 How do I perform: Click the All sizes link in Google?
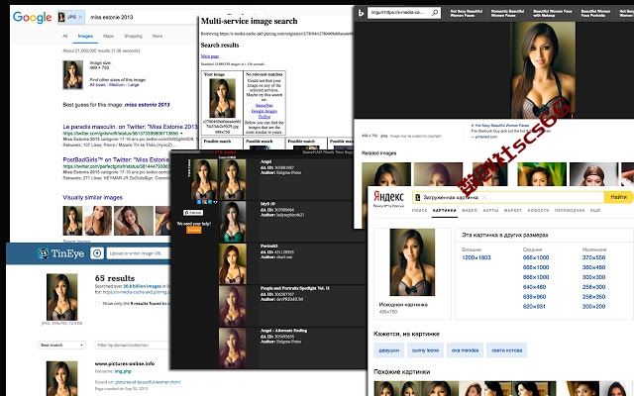[97, 85]
